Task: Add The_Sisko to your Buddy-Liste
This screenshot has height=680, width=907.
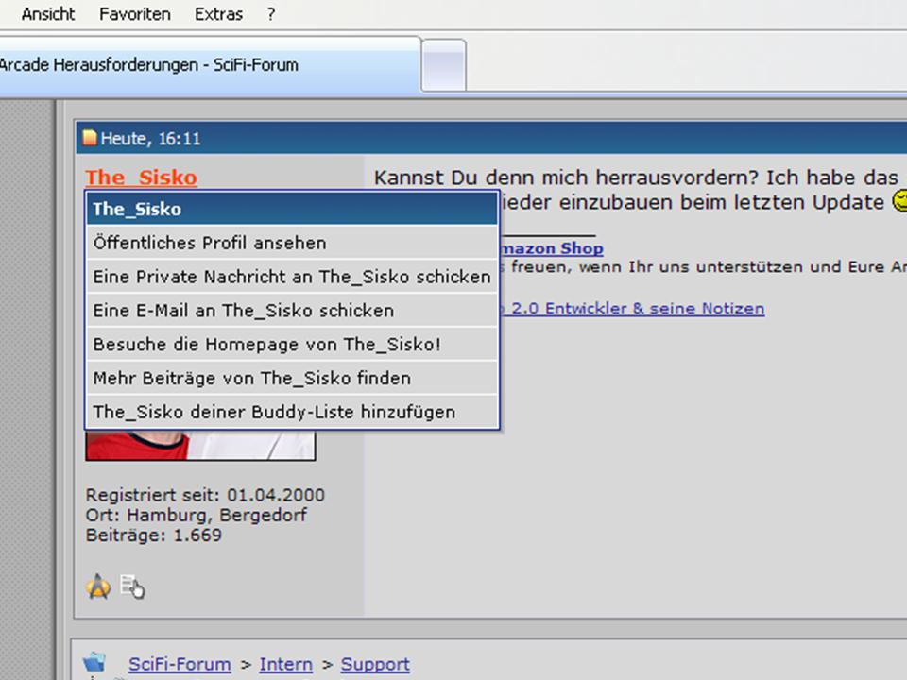Action: click(x=274, y=413)
